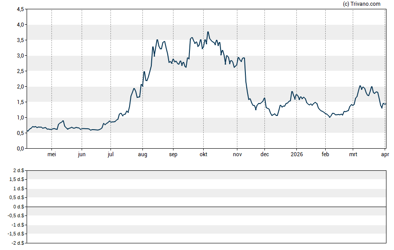394x250 pixels.
Task: Click the '2026' year label on x-axis
Action: [x=296, y=155]
